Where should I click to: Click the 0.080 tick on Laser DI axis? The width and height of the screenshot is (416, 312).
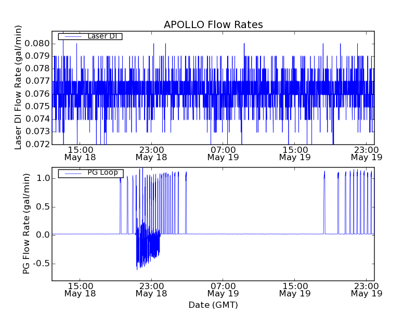point(38,43)
